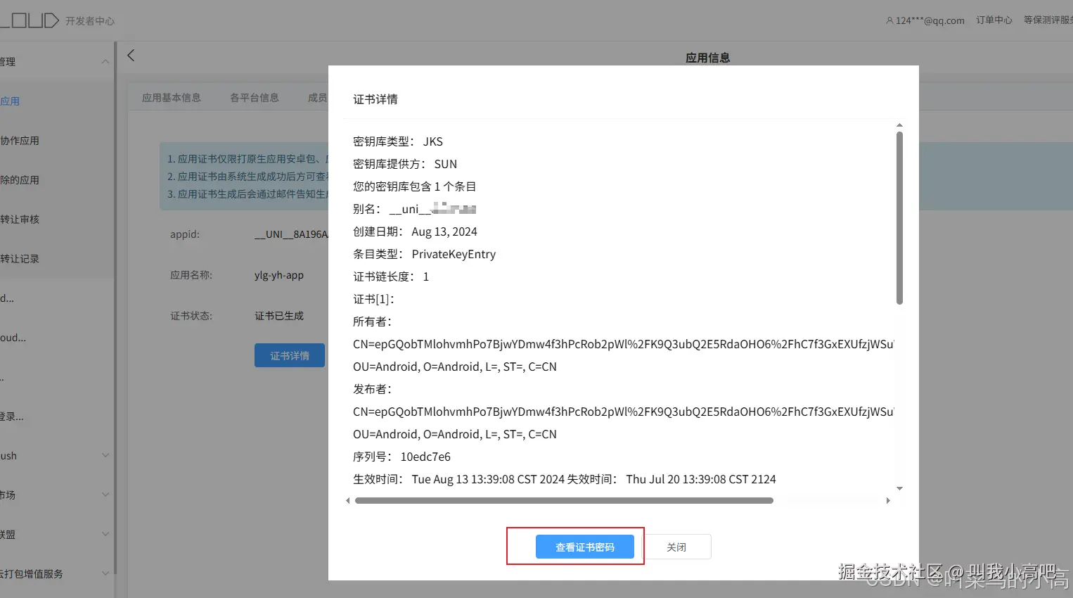Click the CN= line under 发布者
The image size is (1073, 598).
click(x=623, y=412)
